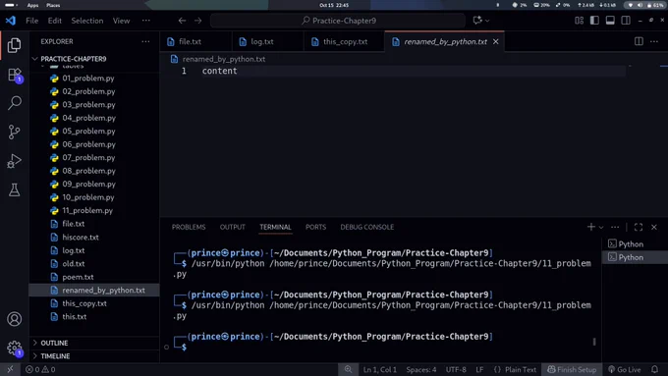Go to line via Ln 1, Col 1

pyautogui.click(x=379, y=369)
